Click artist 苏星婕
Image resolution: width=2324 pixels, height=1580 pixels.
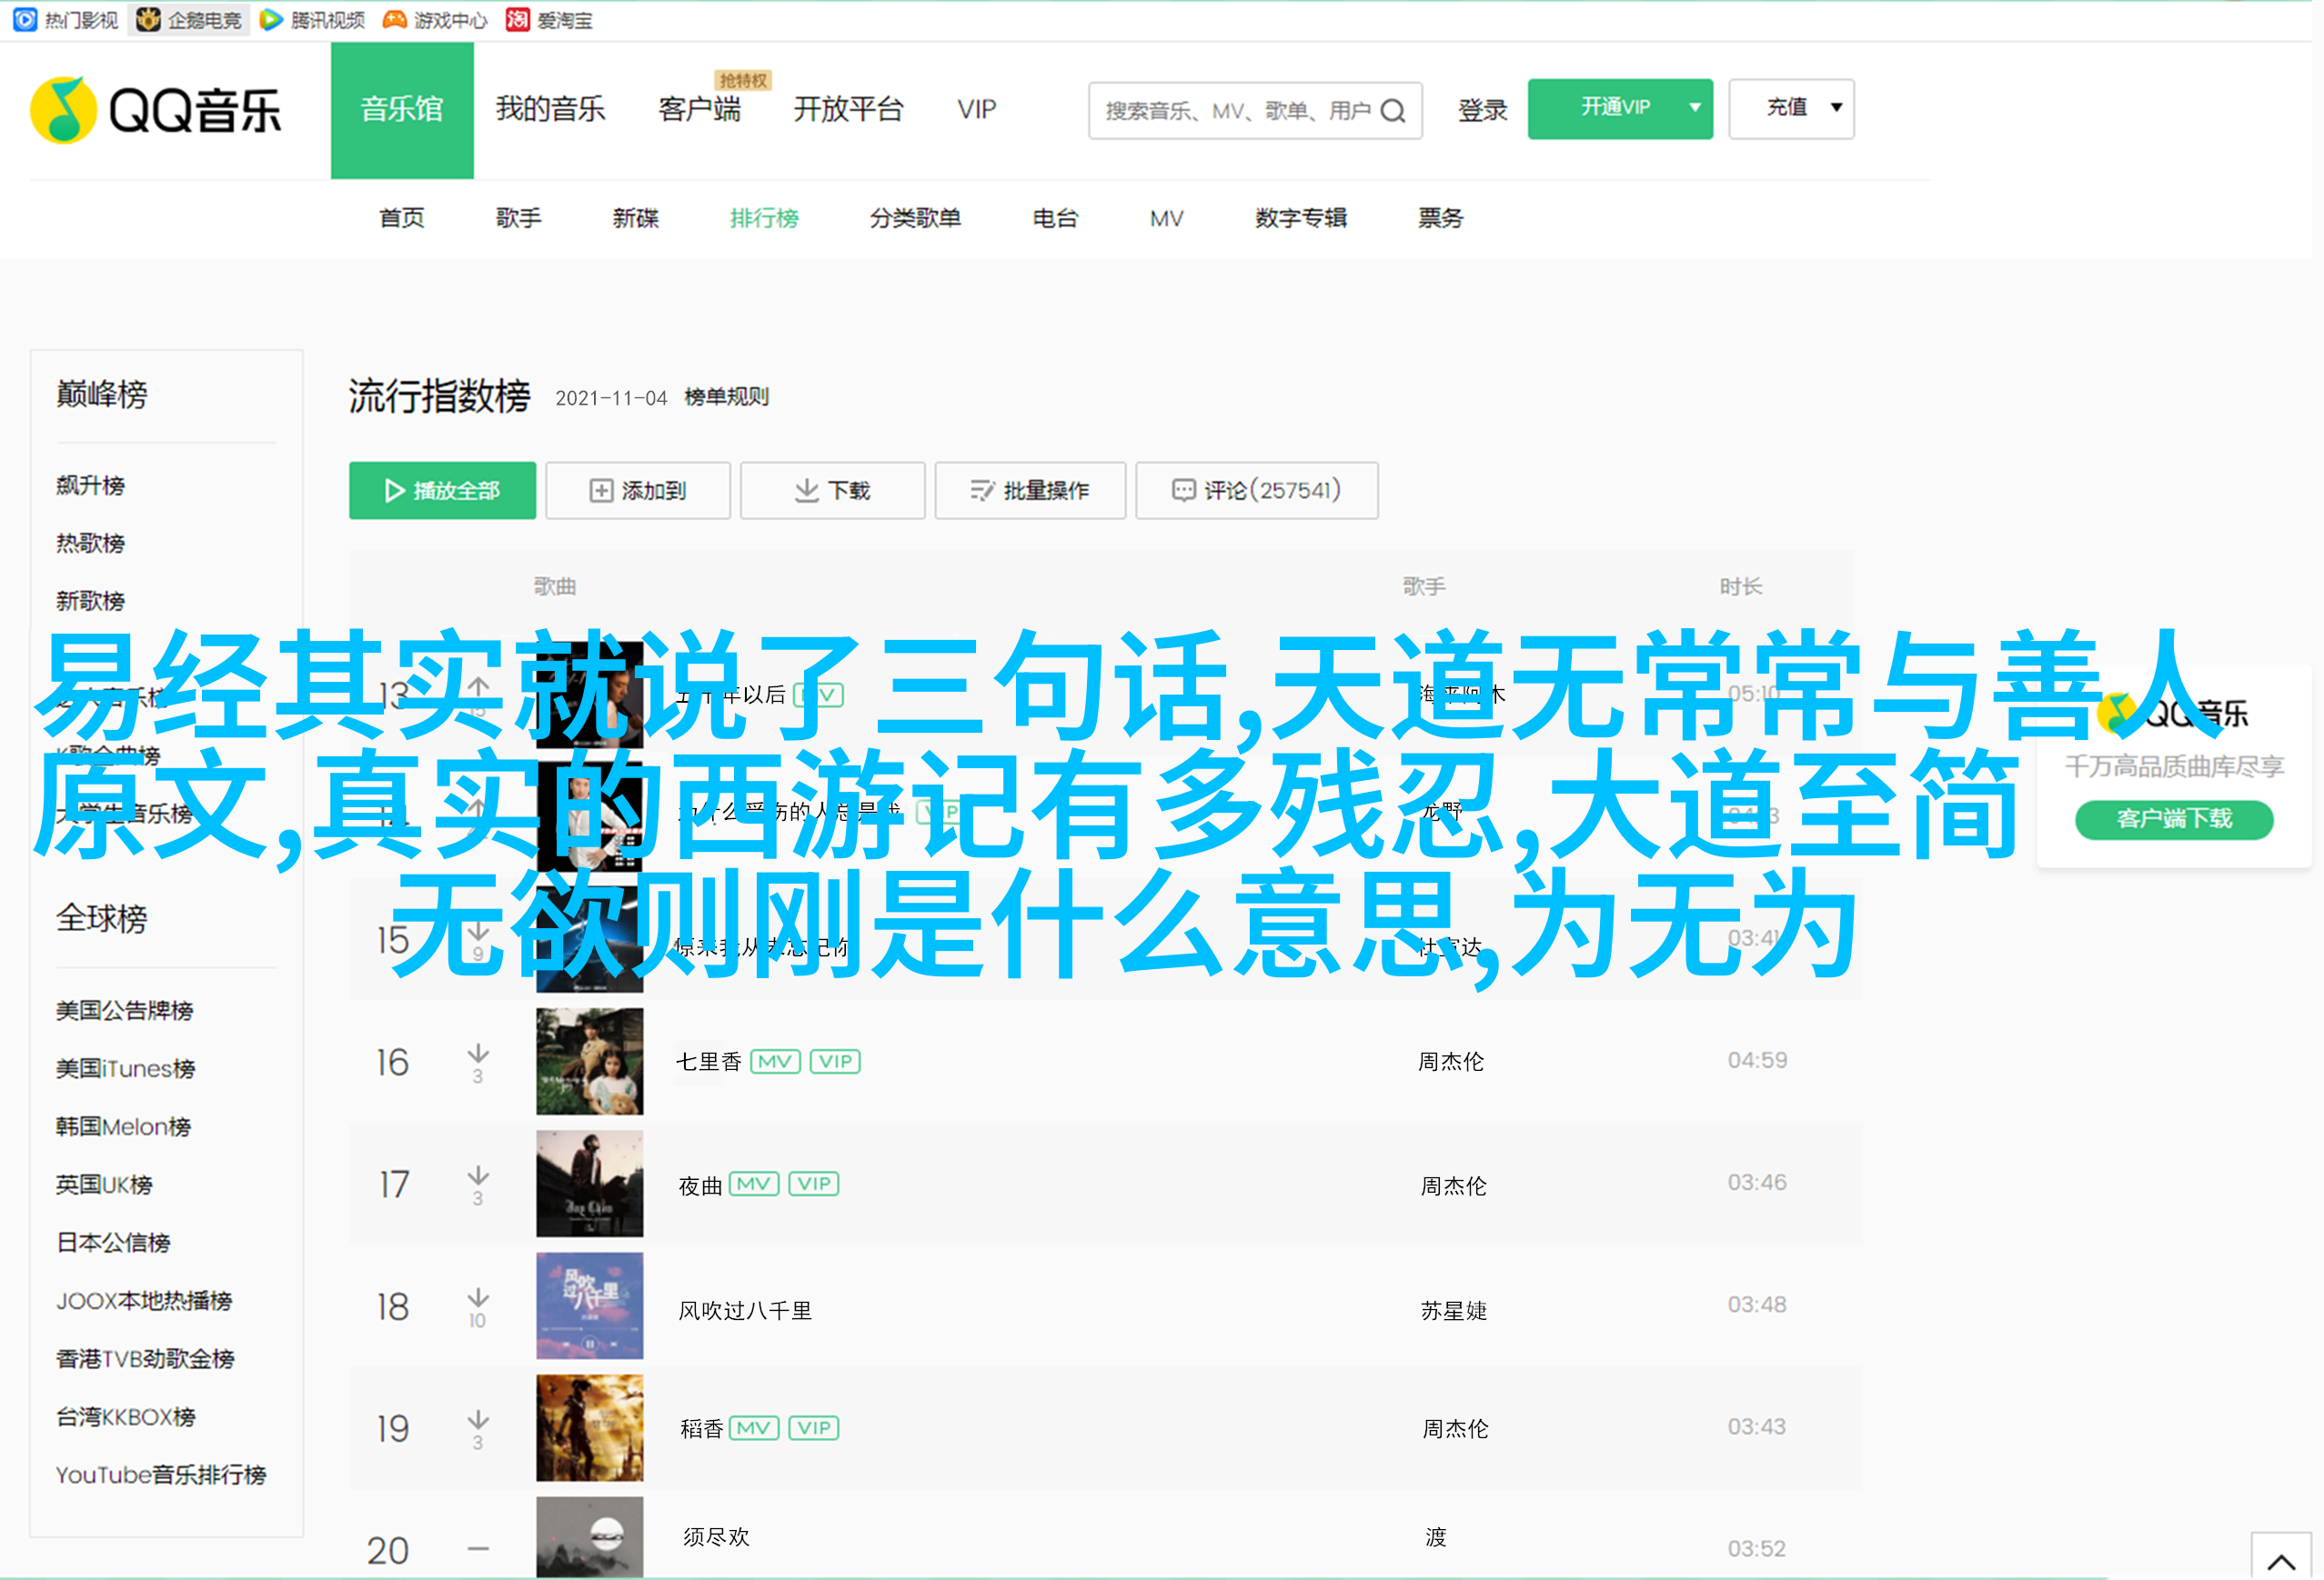pos(1454,1310)
